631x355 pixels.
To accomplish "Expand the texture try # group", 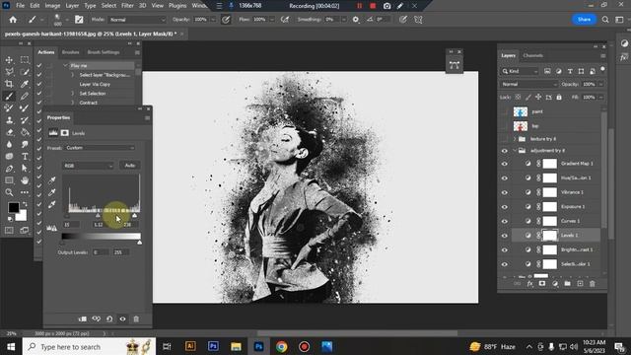I will point(515,139).
